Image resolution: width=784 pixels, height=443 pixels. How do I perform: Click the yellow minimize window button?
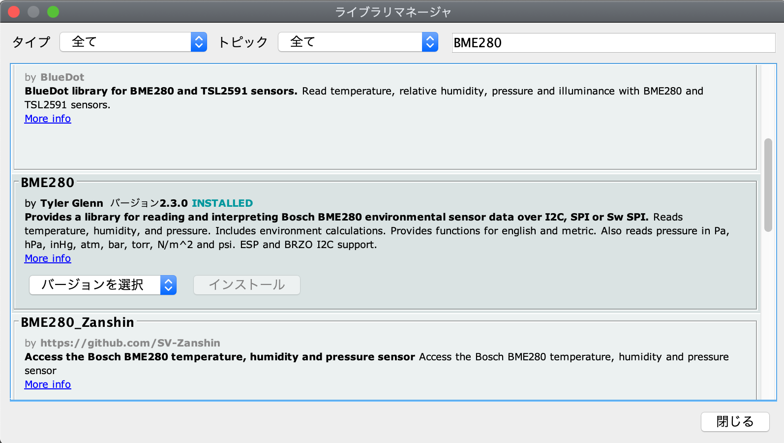coord(33,12)
